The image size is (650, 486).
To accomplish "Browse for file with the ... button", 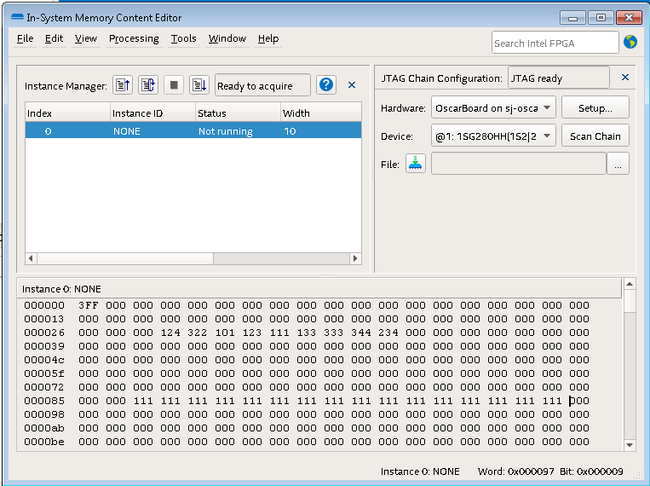I will (618, 164).
